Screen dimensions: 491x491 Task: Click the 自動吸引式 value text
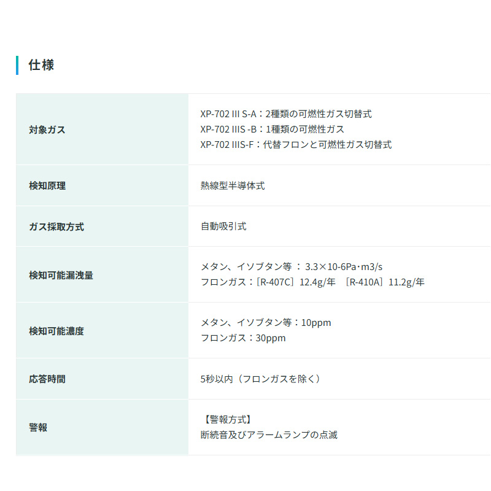pyautogui.click(x=223, y=226)
